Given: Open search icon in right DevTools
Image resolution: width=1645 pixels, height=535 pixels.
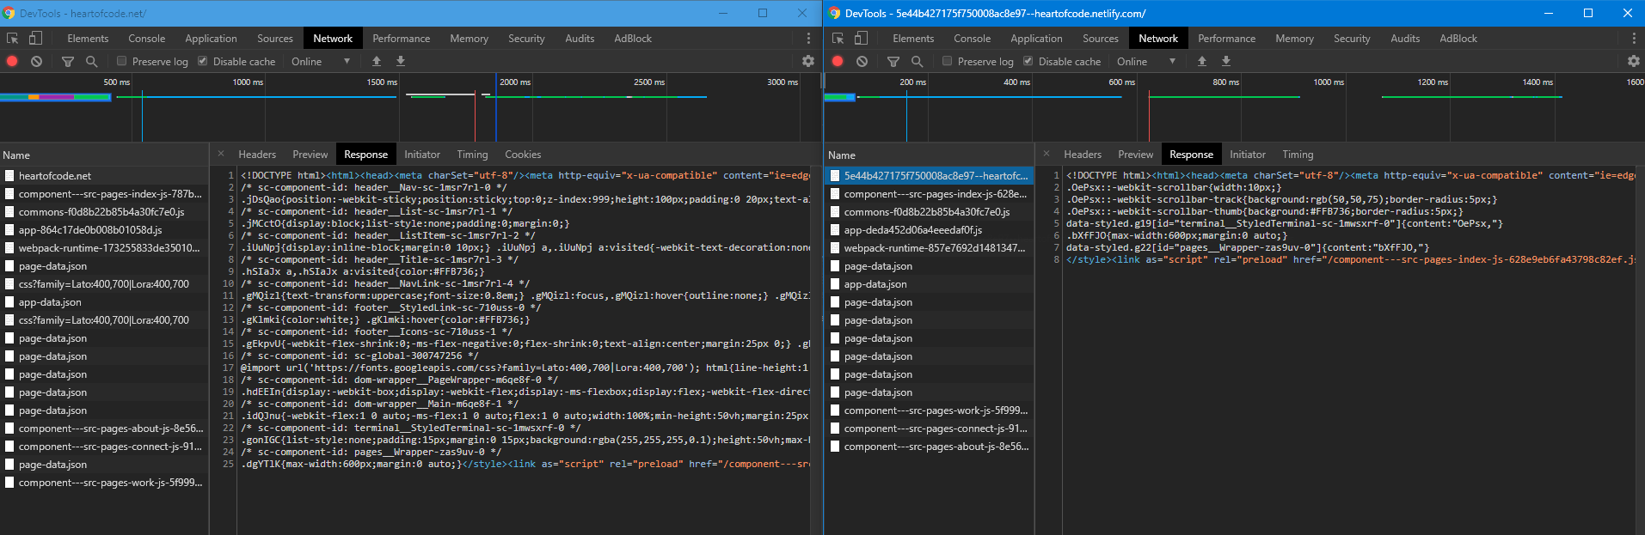Looking at the screenshot, I should (x=918, y=61).
